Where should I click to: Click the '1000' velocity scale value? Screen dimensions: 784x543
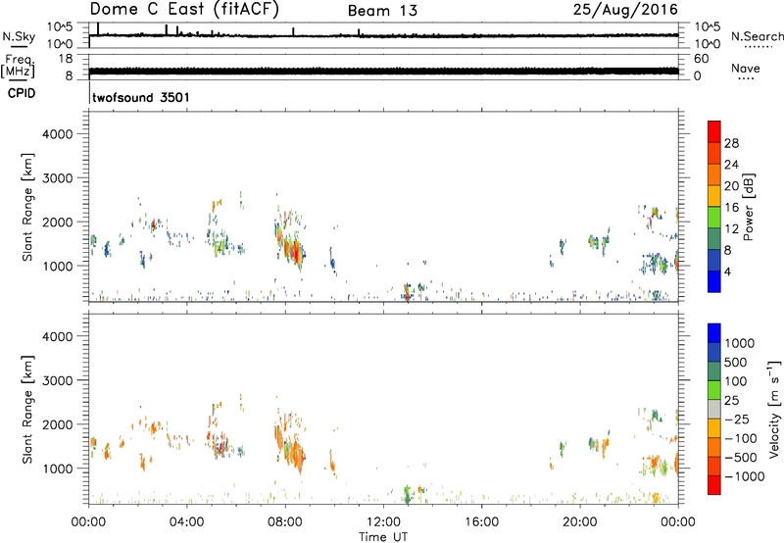pos(740,343)
